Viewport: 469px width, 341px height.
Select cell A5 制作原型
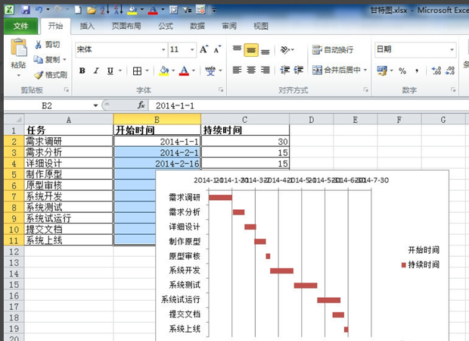[x=69, y=174]
